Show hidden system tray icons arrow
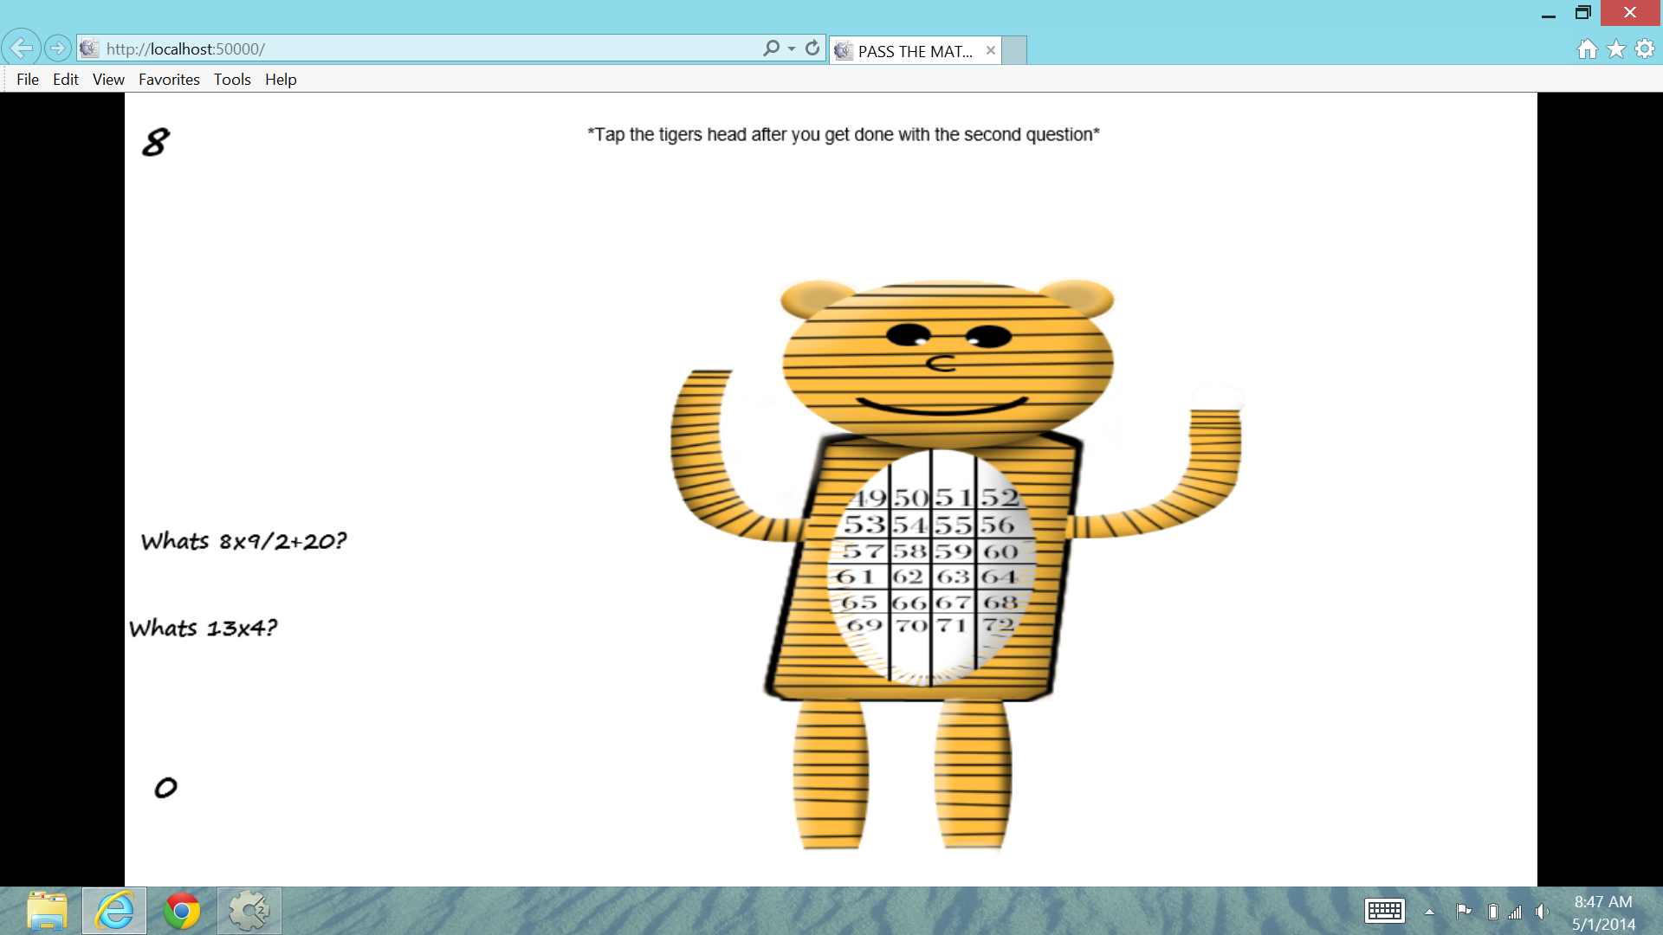This screenshot has height=935, width=1663. [x=1429, y=912]
